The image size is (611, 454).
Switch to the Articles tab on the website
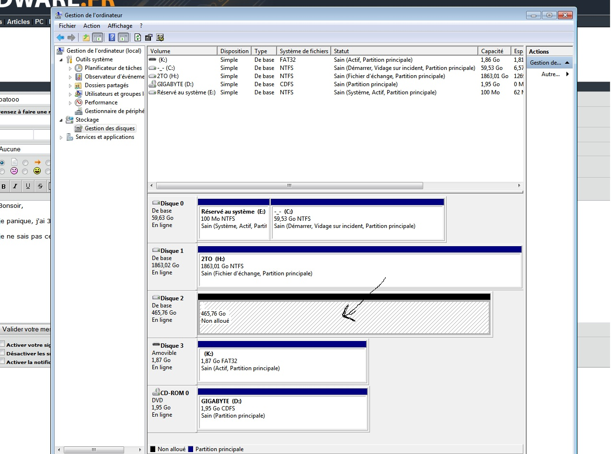(19, 22)
